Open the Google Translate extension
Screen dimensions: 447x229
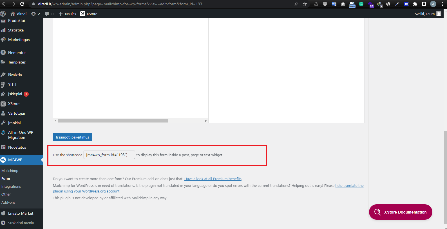334,4
